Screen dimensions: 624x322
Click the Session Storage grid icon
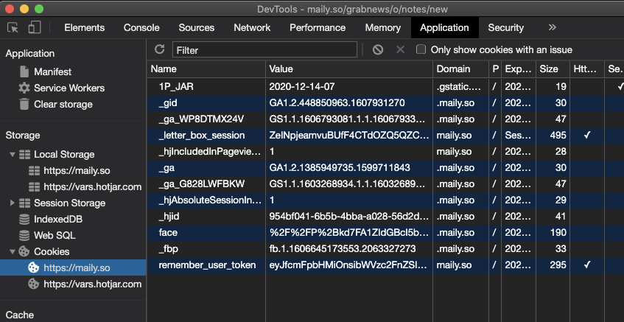tap(24, 203)
